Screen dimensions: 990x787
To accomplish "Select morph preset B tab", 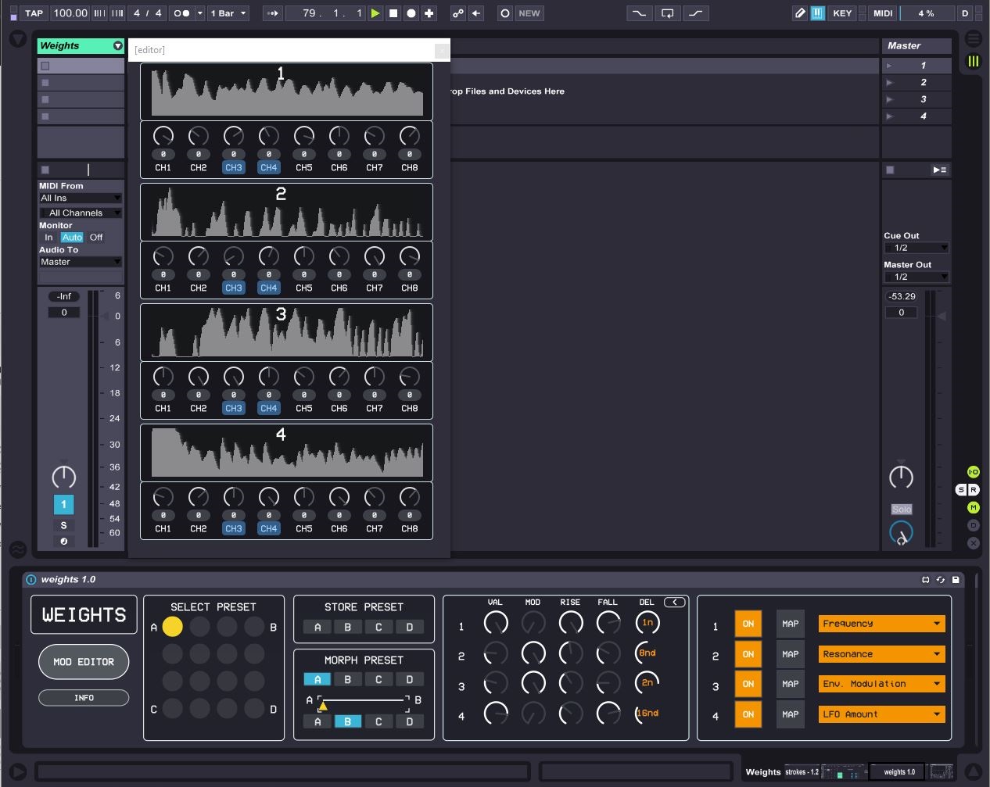I will 348,680.
